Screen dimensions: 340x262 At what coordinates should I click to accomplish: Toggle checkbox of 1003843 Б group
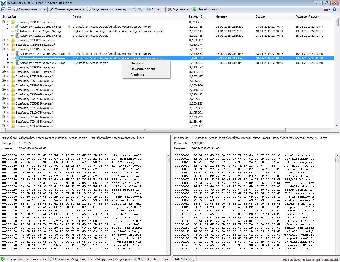8,72
